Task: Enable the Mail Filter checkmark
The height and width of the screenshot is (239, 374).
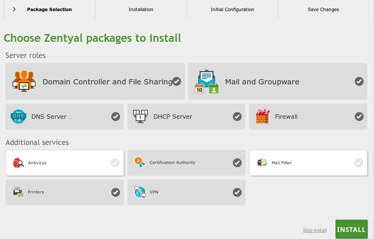Action: point(359,163)
